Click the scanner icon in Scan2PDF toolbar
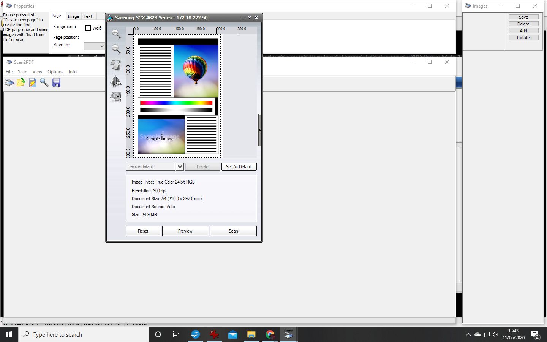 point(9,82)
